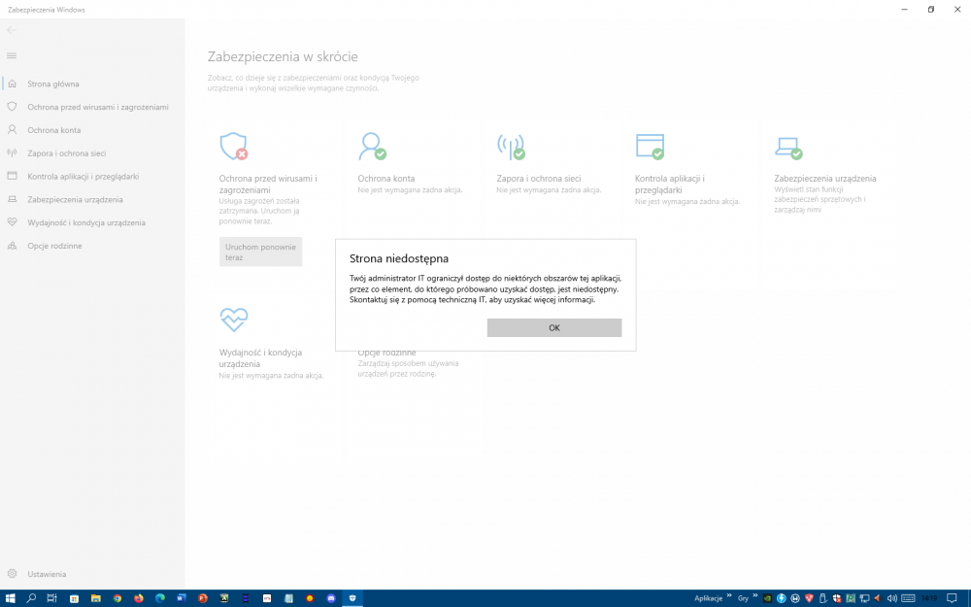The image size is (971, 607).
Task: Click the heart Wydajność i kondycja tile icon
Action: (x=233, y=319)
